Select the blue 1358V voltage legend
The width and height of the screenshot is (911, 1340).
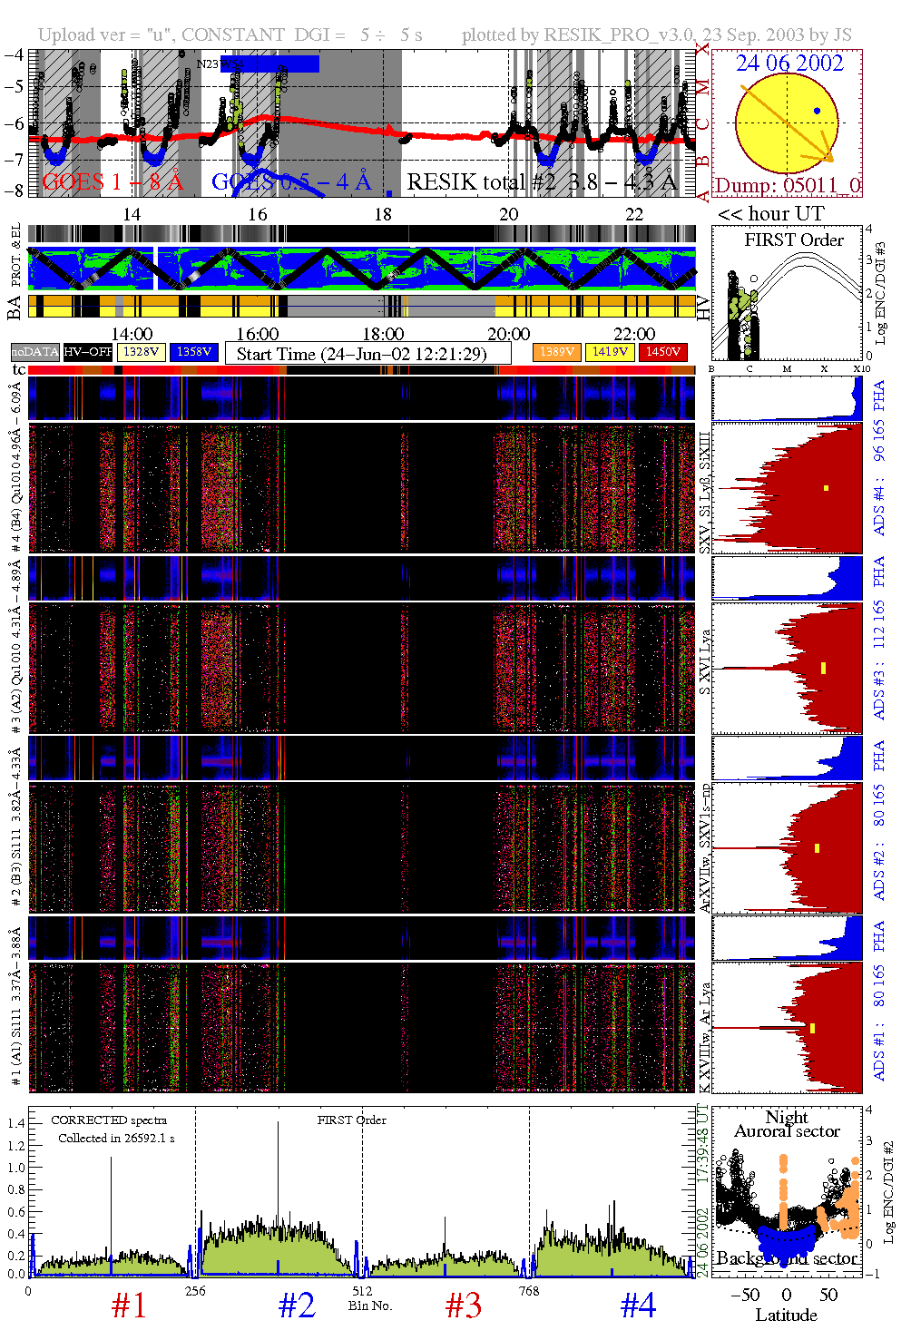click(194, 352)
